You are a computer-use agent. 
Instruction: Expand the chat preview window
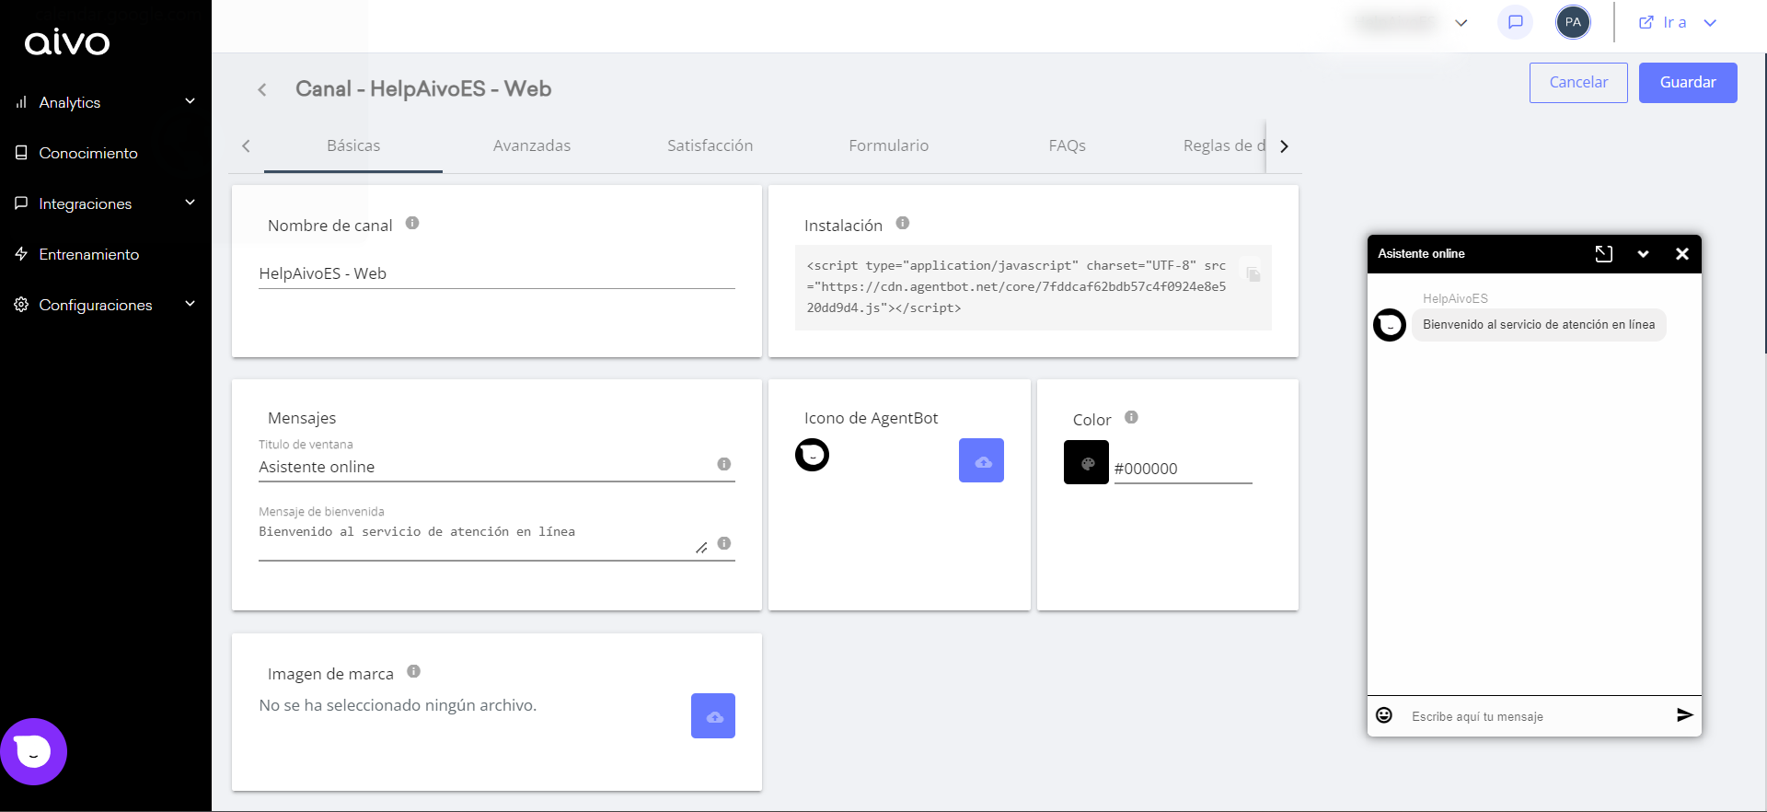[x=1603, y=254]
